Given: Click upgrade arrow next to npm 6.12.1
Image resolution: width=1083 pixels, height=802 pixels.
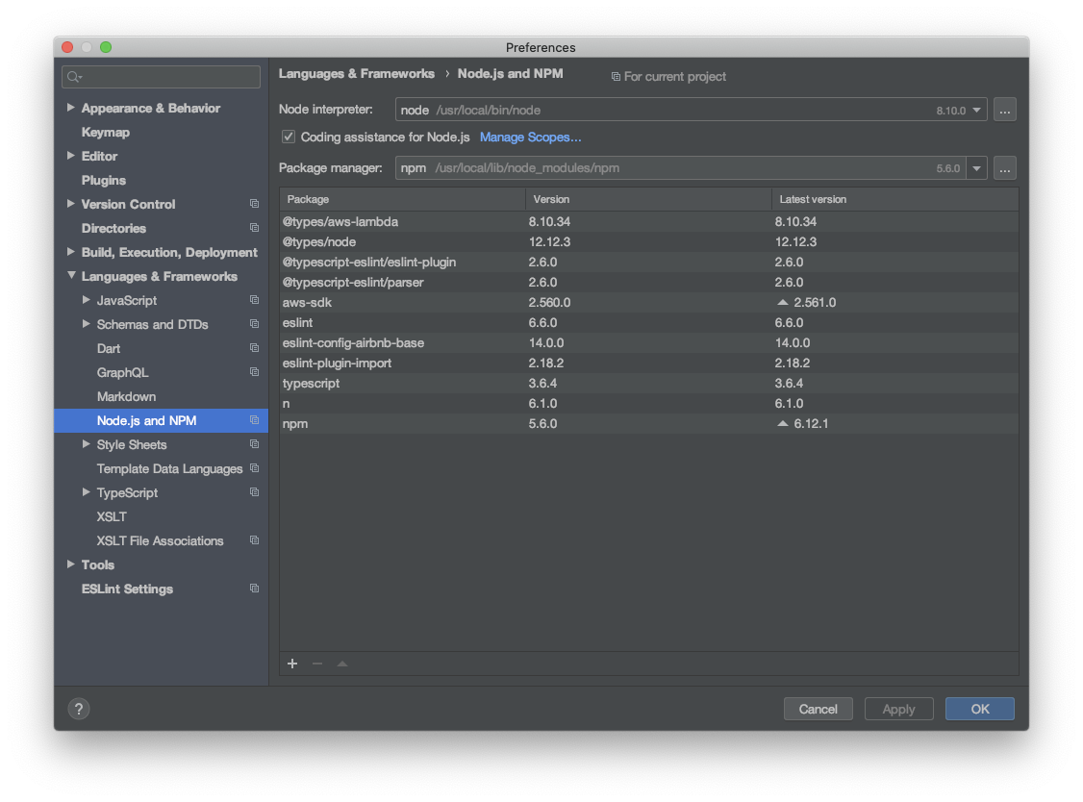Looking at the screenshot, I should [x=783, y=423].
